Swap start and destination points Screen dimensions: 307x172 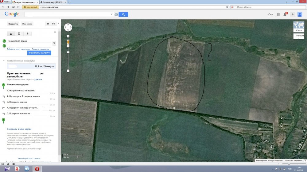click(x=54, y=43)
